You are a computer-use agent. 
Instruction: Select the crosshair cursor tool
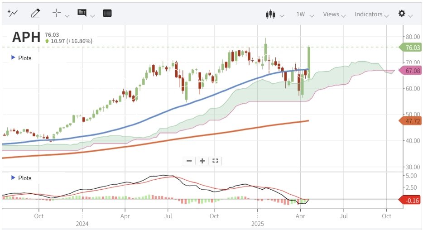click(57, 13)
